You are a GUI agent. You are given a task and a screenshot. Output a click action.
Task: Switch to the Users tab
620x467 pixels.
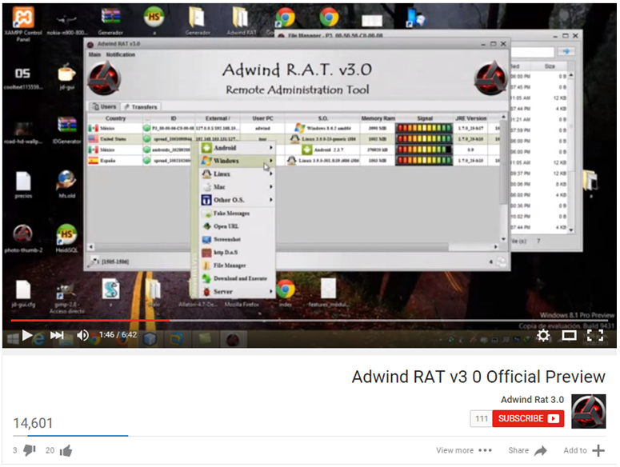point(104,106)
